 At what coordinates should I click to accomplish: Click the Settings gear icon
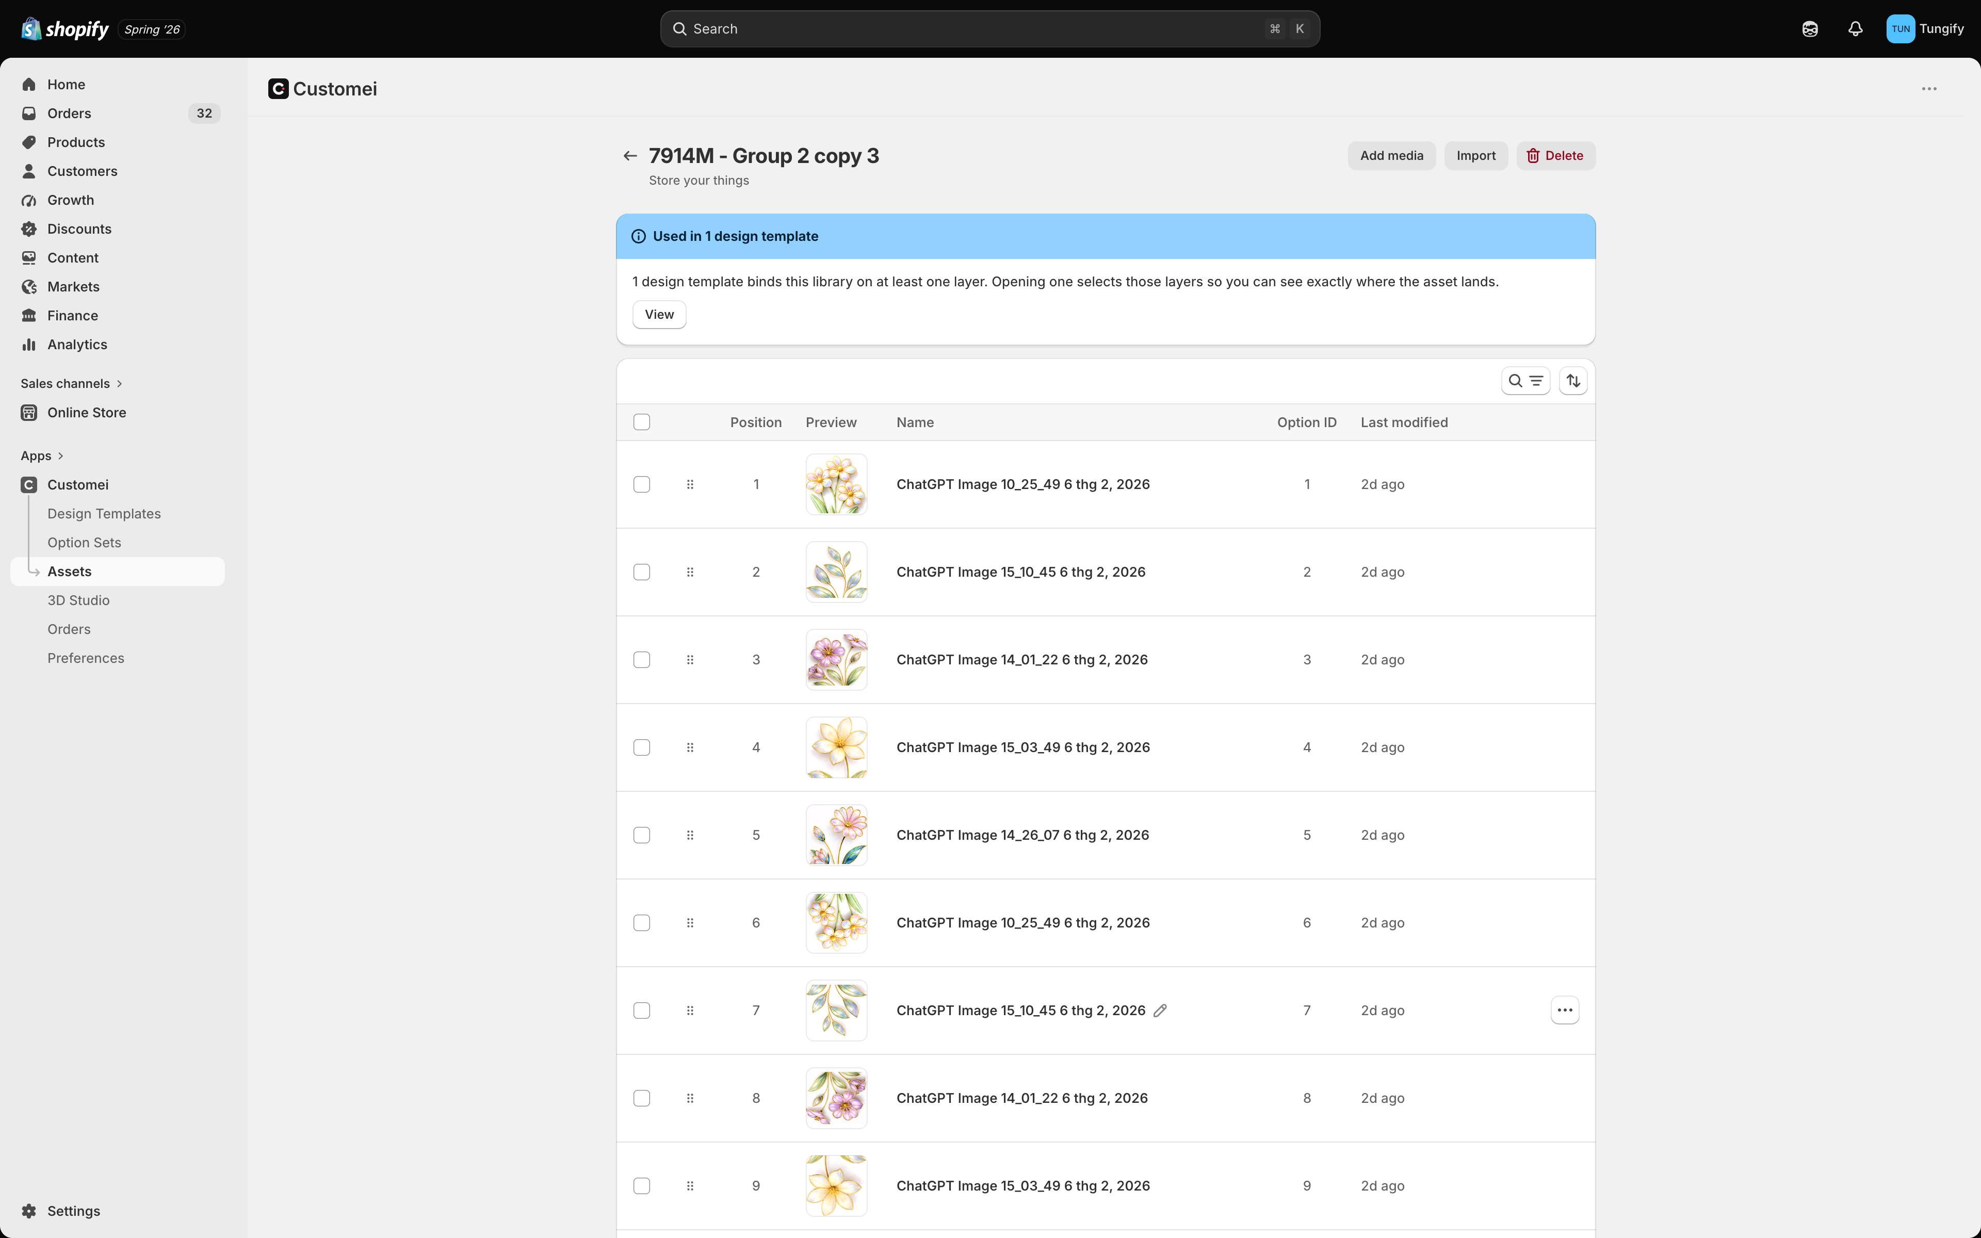click(x=29, y=1211)
